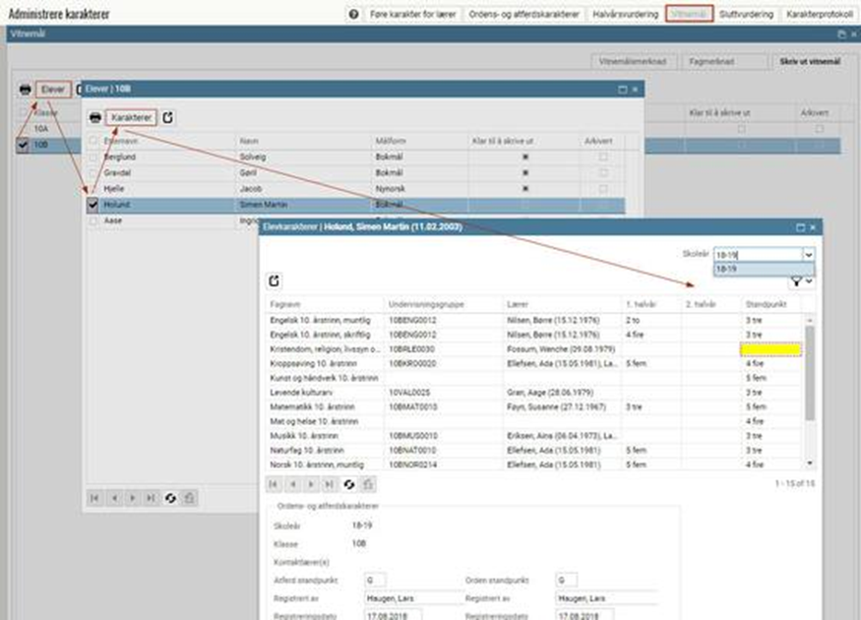Viewport: 861px width, 620px height.
Task: Click print icon in Elever 10B window
Action: coord(95,117)
